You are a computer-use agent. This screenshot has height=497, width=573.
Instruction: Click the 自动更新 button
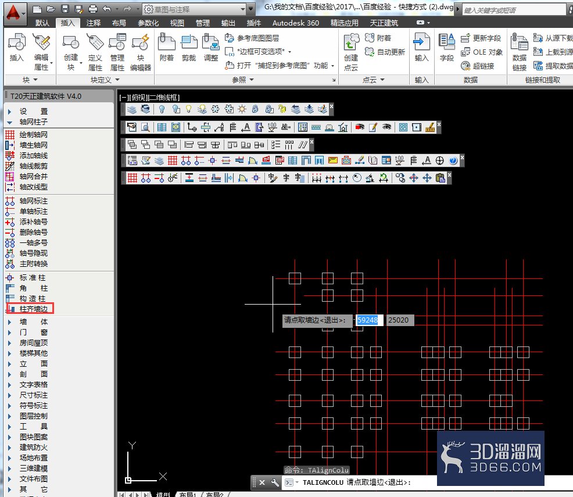tap(385, 52)
